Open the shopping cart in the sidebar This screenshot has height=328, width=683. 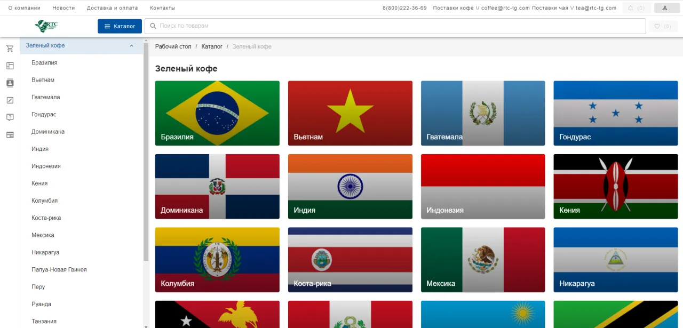(x=10, y=49)
